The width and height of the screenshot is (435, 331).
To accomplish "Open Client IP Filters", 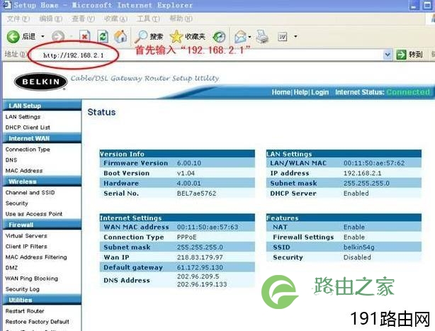I will [x=26, y=247].
